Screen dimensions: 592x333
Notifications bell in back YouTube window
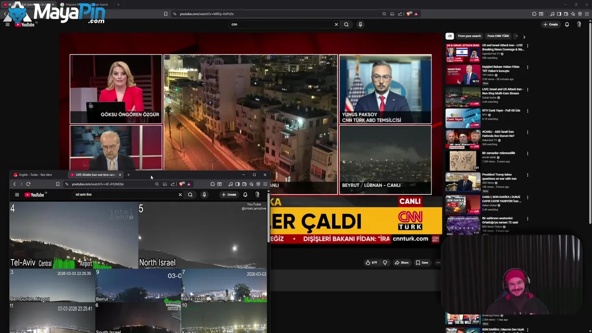pyautogui.click(x=567, y=25)
